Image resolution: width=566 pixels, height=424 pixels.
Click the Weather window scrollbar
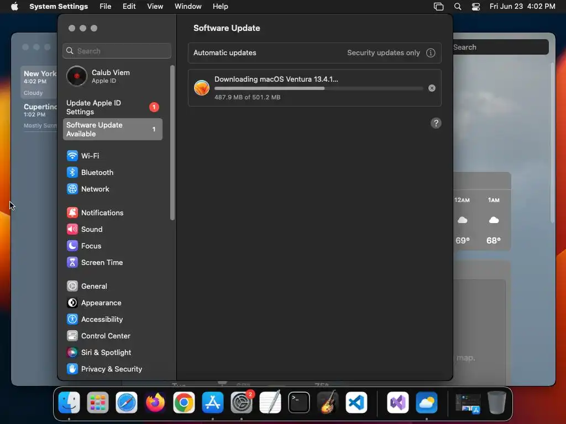(552, 143)
